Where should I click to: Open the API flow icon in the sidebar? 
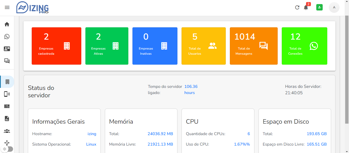click(x=7, y=143)
